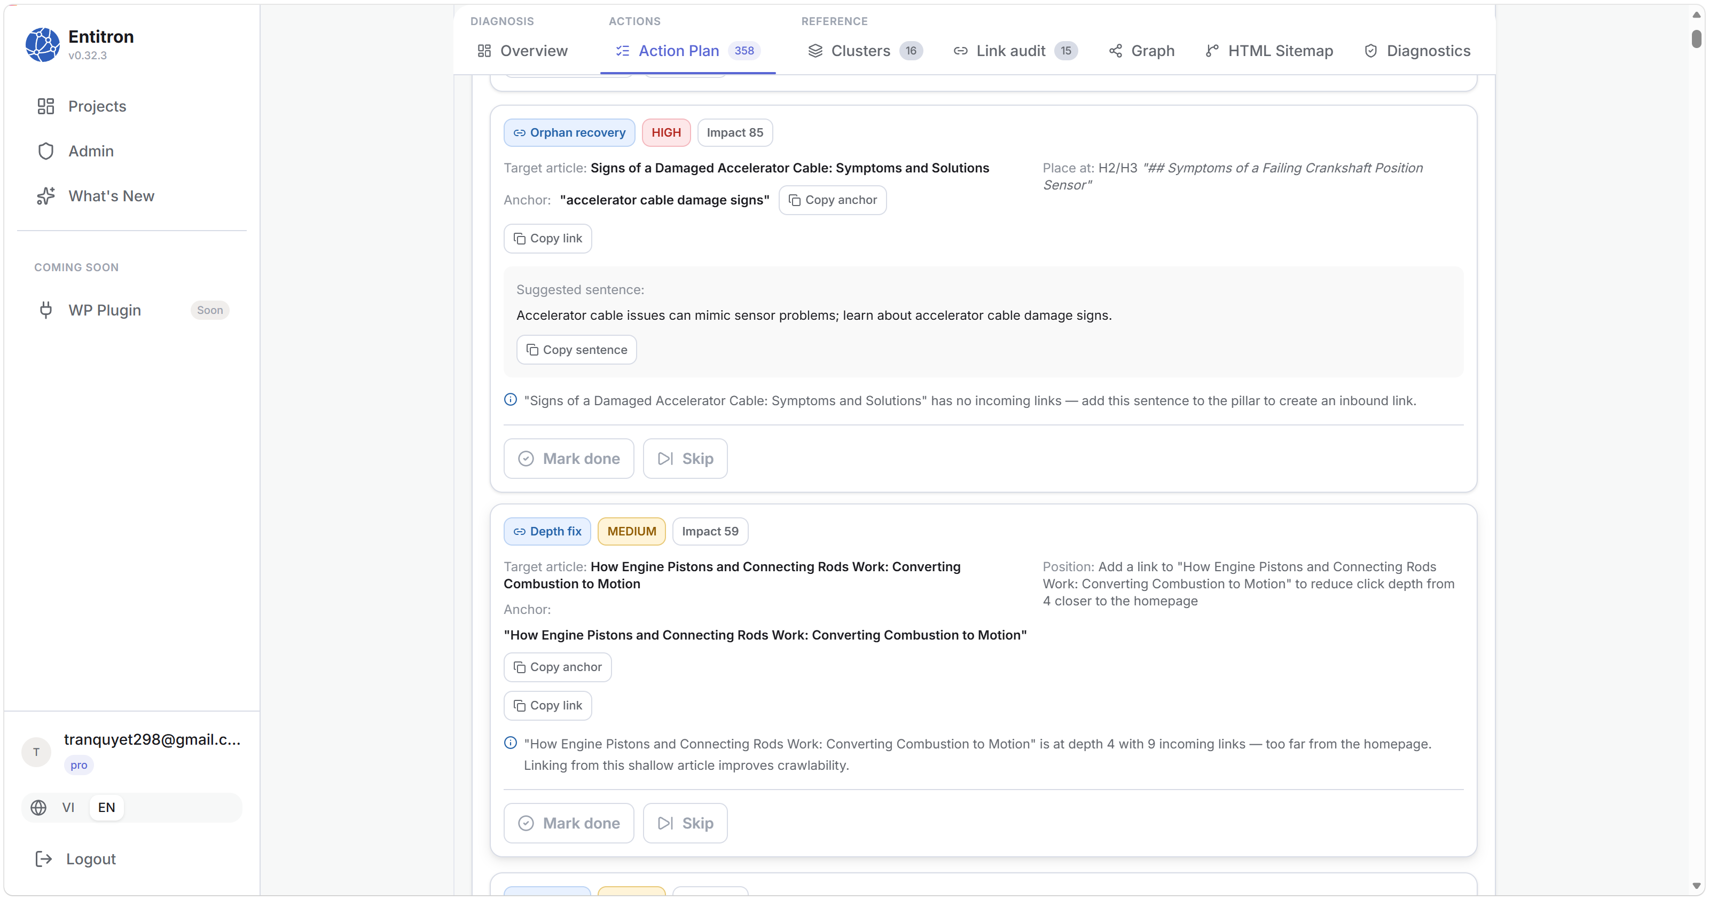The width and height of the screenshot is (1709, 899).
Task: Open the HTML Sitemap tab
Action: pyautogui.click(x=1268, y=50)
